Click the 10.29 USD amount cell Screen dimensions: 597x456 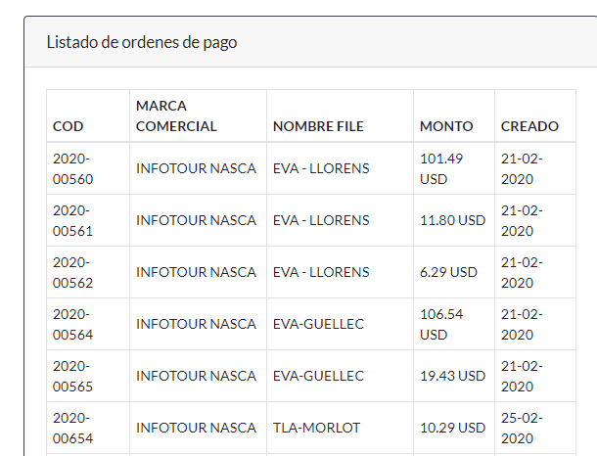452,428
